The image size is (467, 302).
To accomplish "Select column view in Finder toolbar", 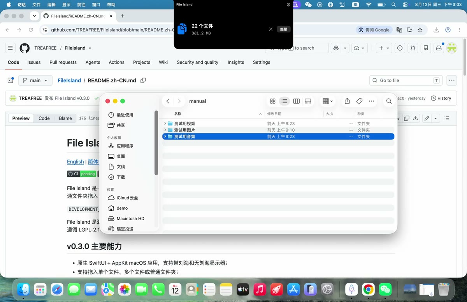I will tap(296, 101).
